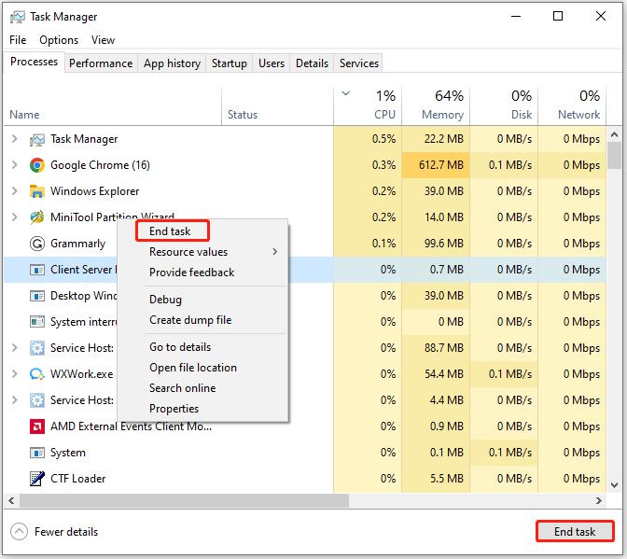627x559 pixels.
Task: Click the sort arrow above the CPU column
Action: tap(346, 93)
